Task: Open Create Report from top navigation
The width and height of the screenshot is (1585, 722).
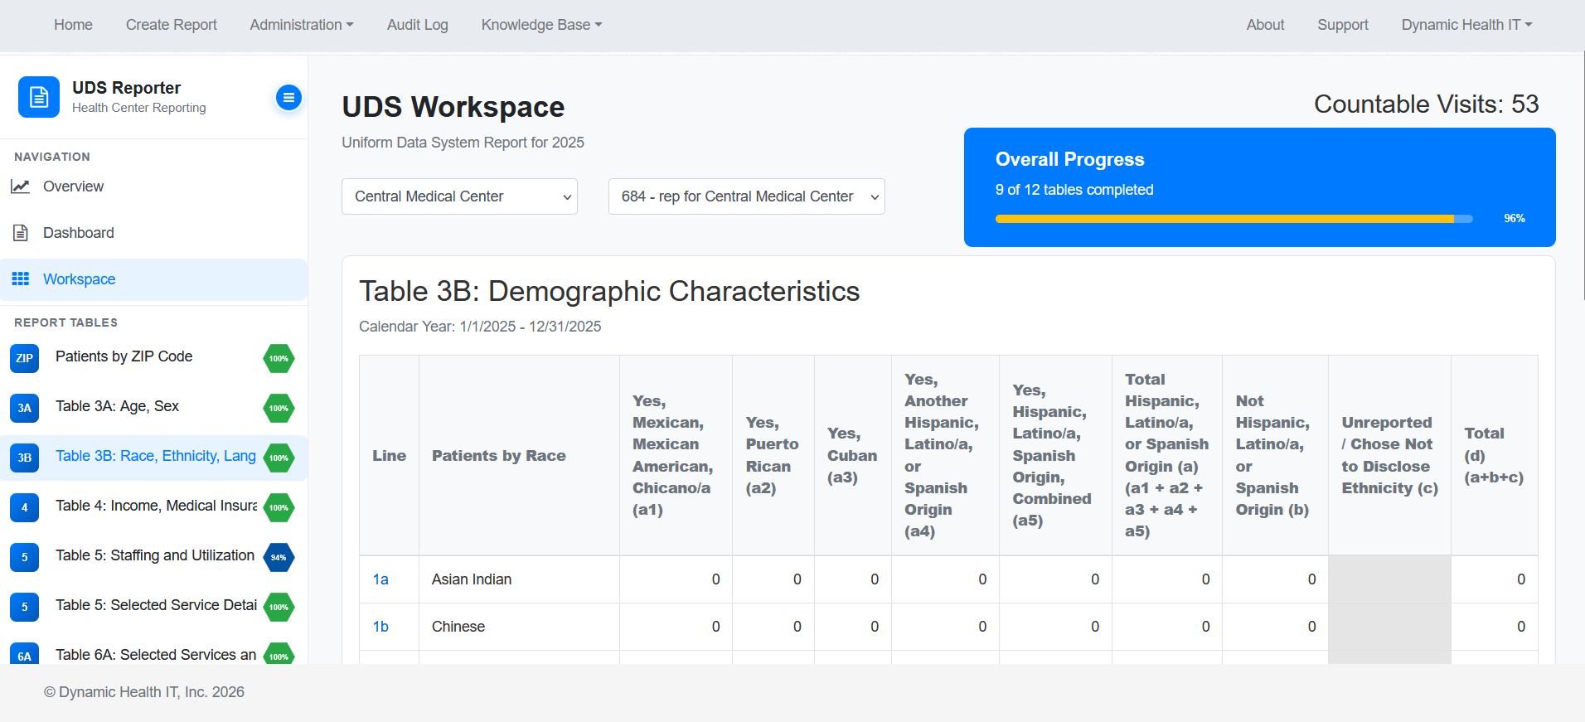Action: click(171, 25)
